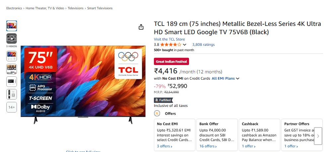The image size is (329, 152).
Task: Click the Amazon Fulfilled badge
Action: pyautogui.click(x=164, y=100)
